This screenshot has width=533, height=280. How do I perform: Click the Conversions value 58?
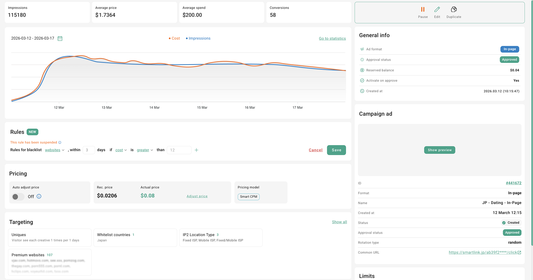pos(273,15)
